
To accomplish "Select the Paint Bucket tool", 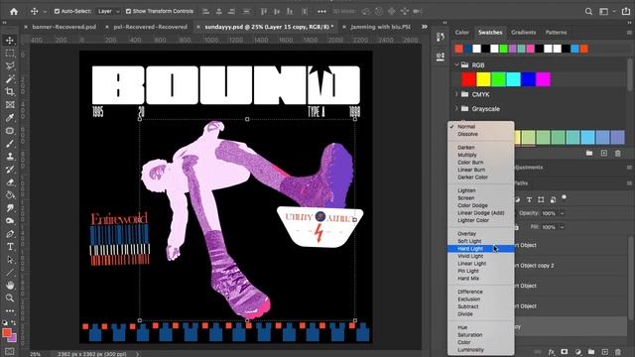I will [x=10, y=195].
